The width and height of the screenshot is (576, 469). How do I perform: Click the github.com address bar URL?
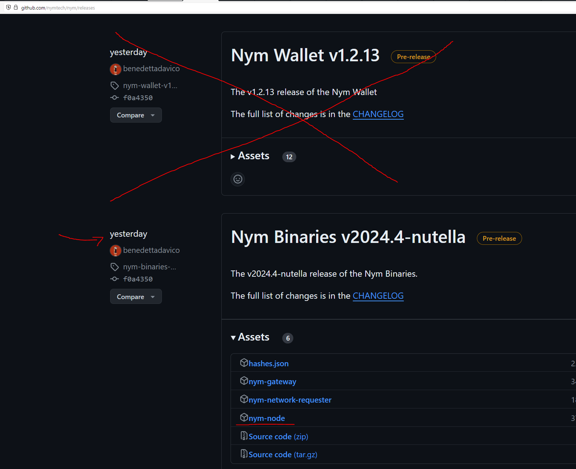(58, 8)
